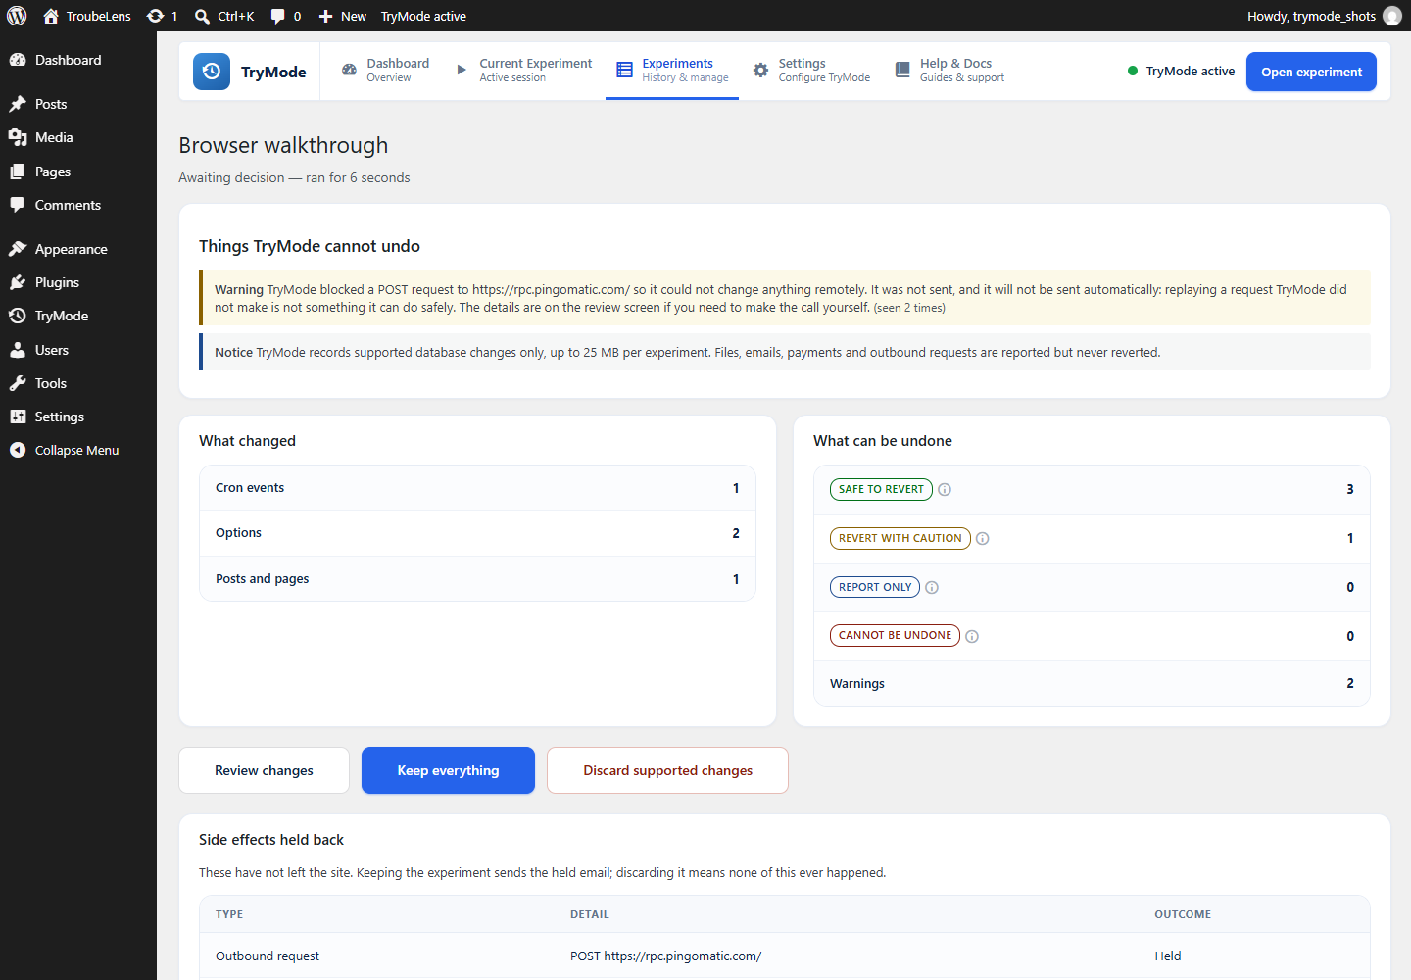
Task: Click New in the admin bar
Action: pyautogui.click(x=342, y=16)
